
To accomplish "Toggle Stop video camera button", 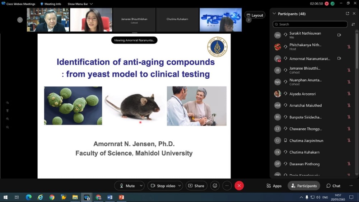I will click(163, 186).
